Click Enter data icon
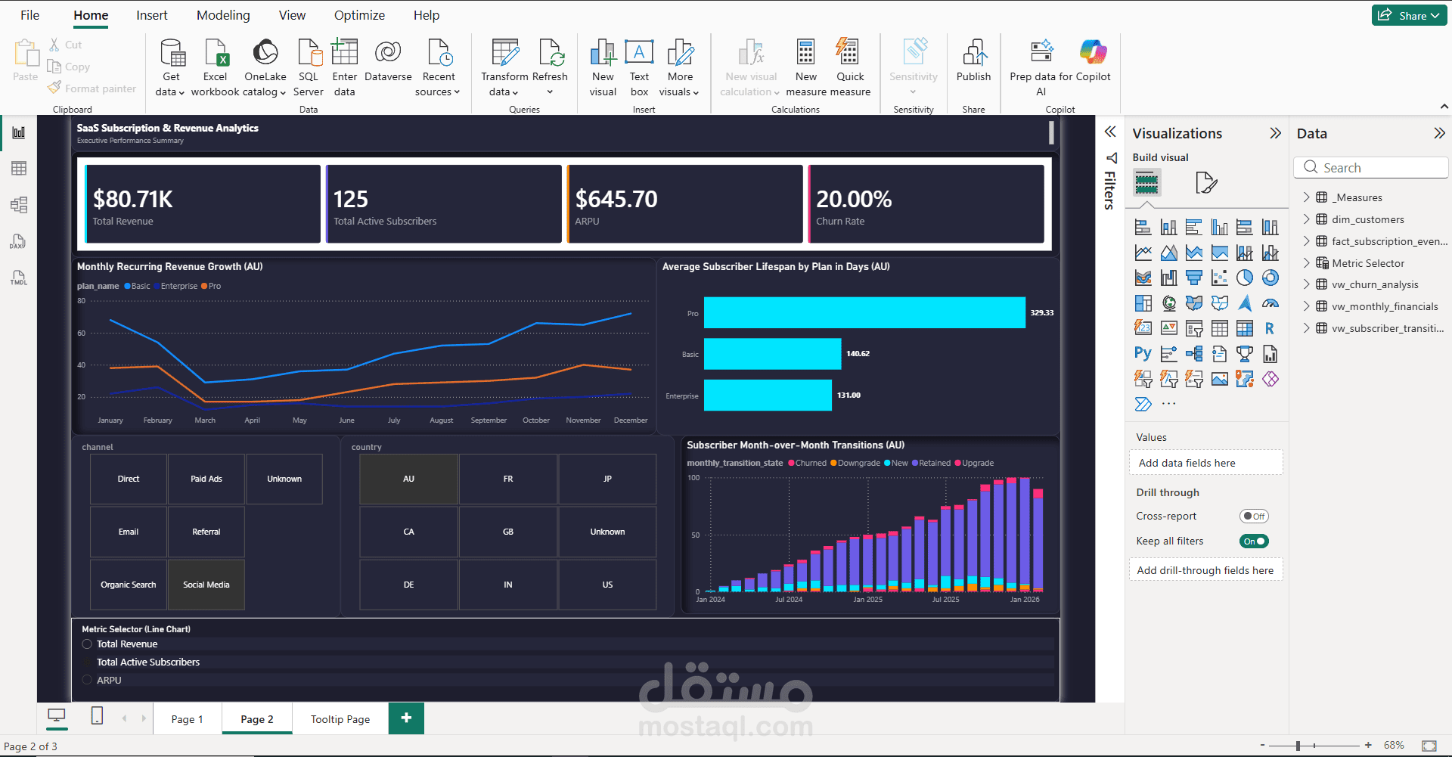1452x757 pixels. pos(345,53)
